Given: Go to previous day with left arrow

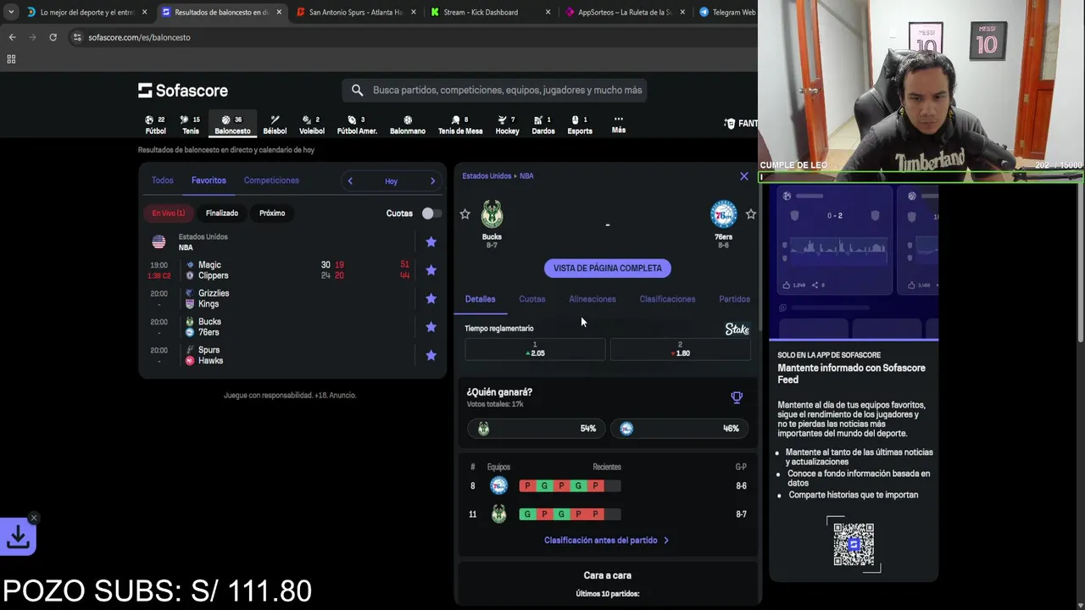Looking at the screenshot, I should (x=350, y=180).
